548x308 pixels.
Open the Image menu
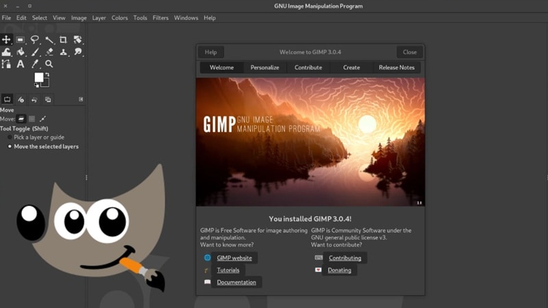pos(79,18)
